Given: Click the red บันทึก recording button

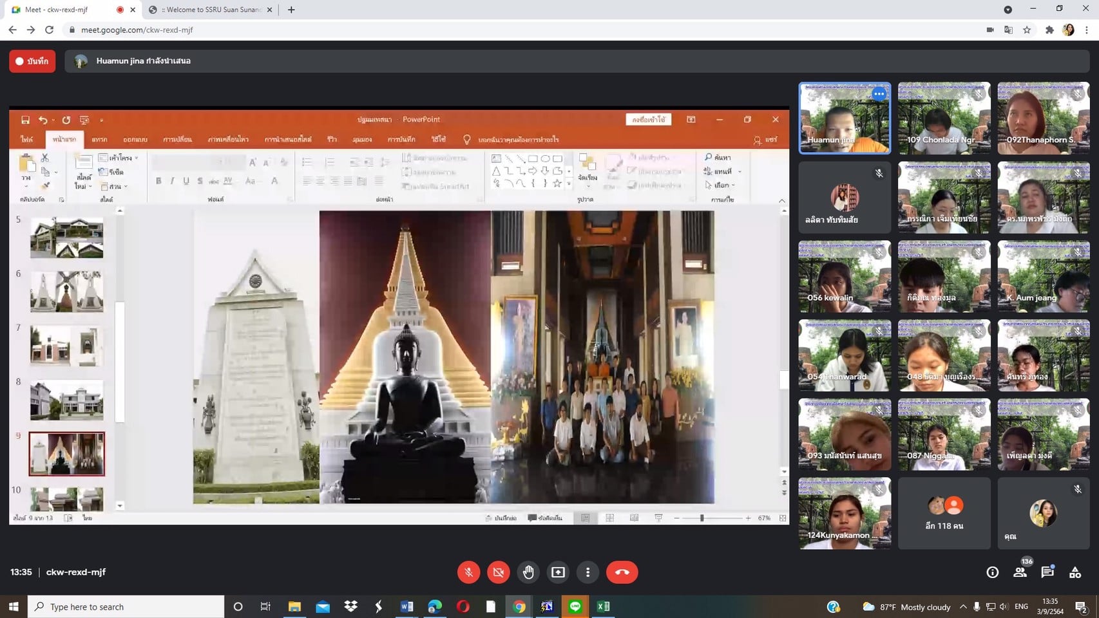Looking at the screenshot, I should click(32, 61).
